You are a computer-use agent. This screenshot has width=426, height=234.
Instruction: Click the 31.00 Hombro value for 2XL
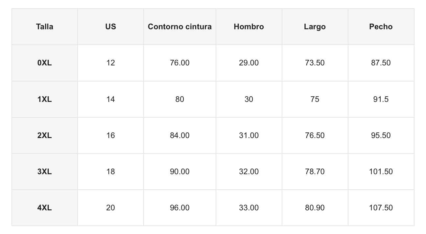[x=249, y=135]
